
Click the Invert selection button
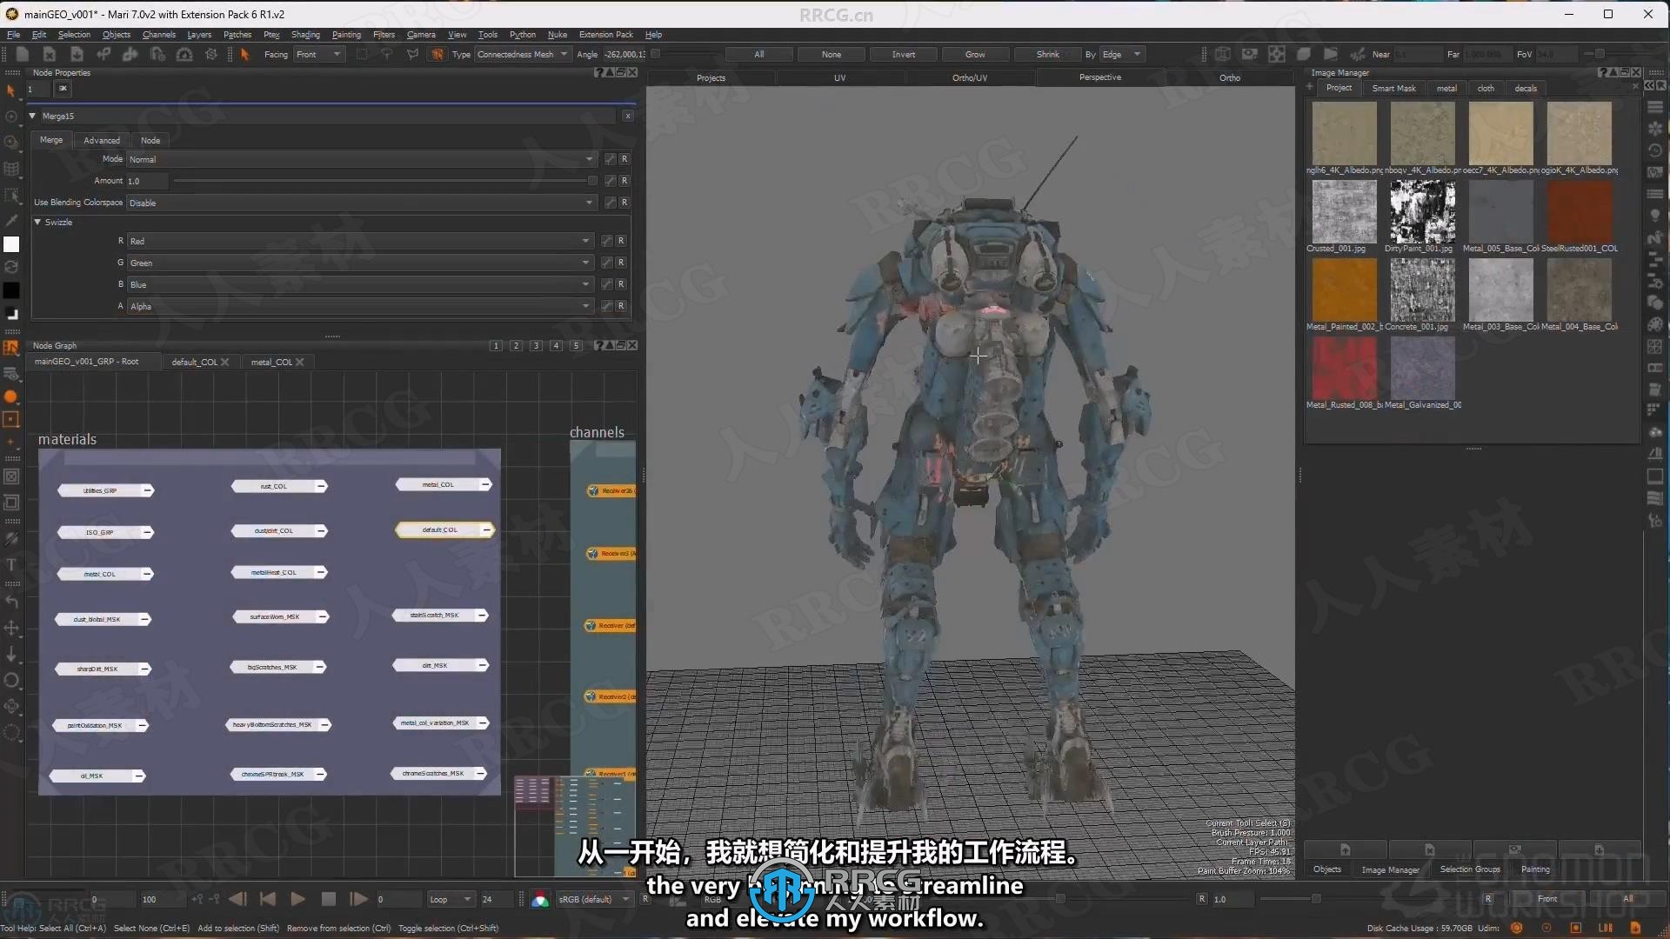pos(904,54)
